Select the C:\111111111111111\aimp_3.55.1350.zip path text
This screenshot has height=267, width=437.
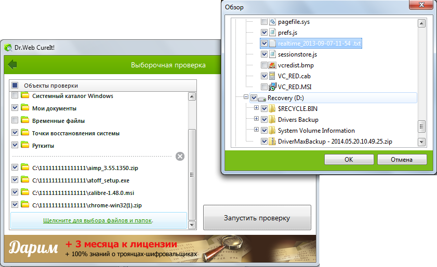85,168
